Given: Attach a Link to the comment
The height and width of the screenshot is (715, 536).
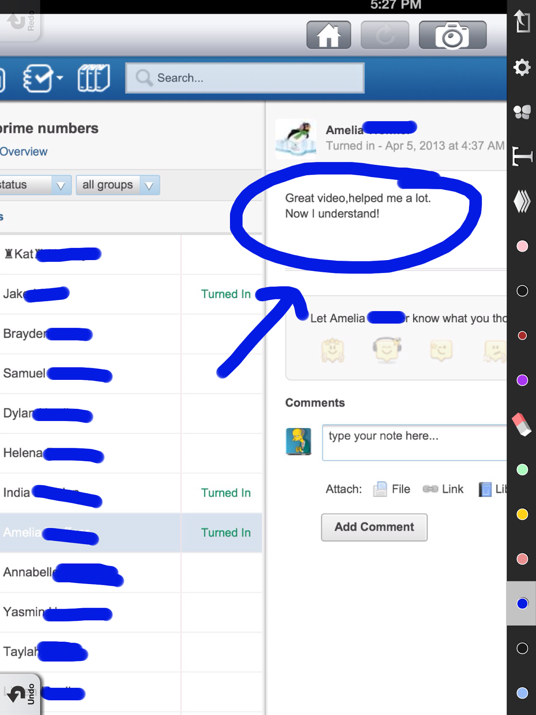Looking at the screenshot, I should 443,489.
